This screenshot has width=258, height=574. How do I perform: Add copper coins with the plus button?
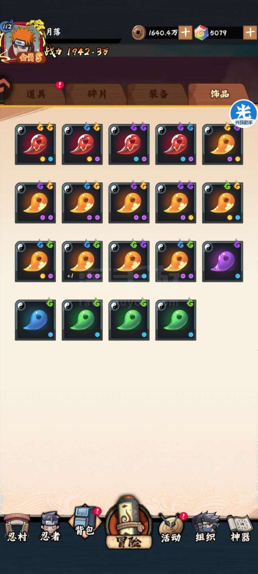pyautogui.click(x=185, y=32)
